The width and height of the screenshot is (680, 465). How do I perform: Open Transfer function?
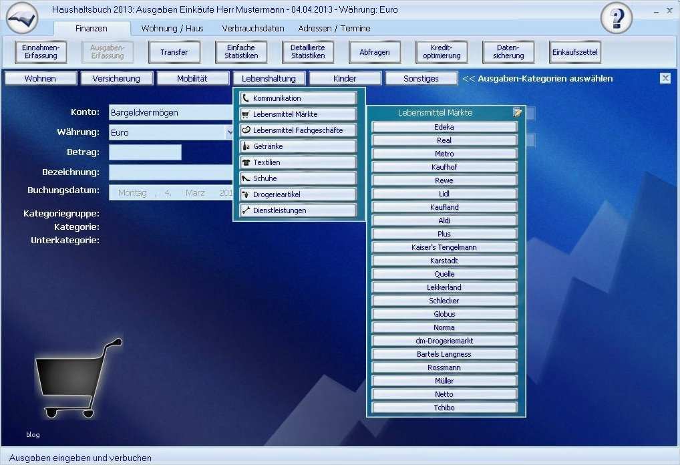pos(174,52)
